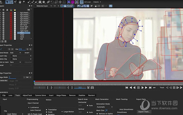This screenshot has width=183, height=115.
Task: Open the Selected layer dropdown
Action: (x=43, y=6)
